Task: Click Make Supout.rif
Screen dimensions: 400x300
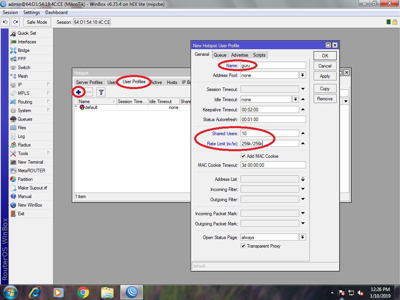Action: pyautogui.click(x=32, y=188)
